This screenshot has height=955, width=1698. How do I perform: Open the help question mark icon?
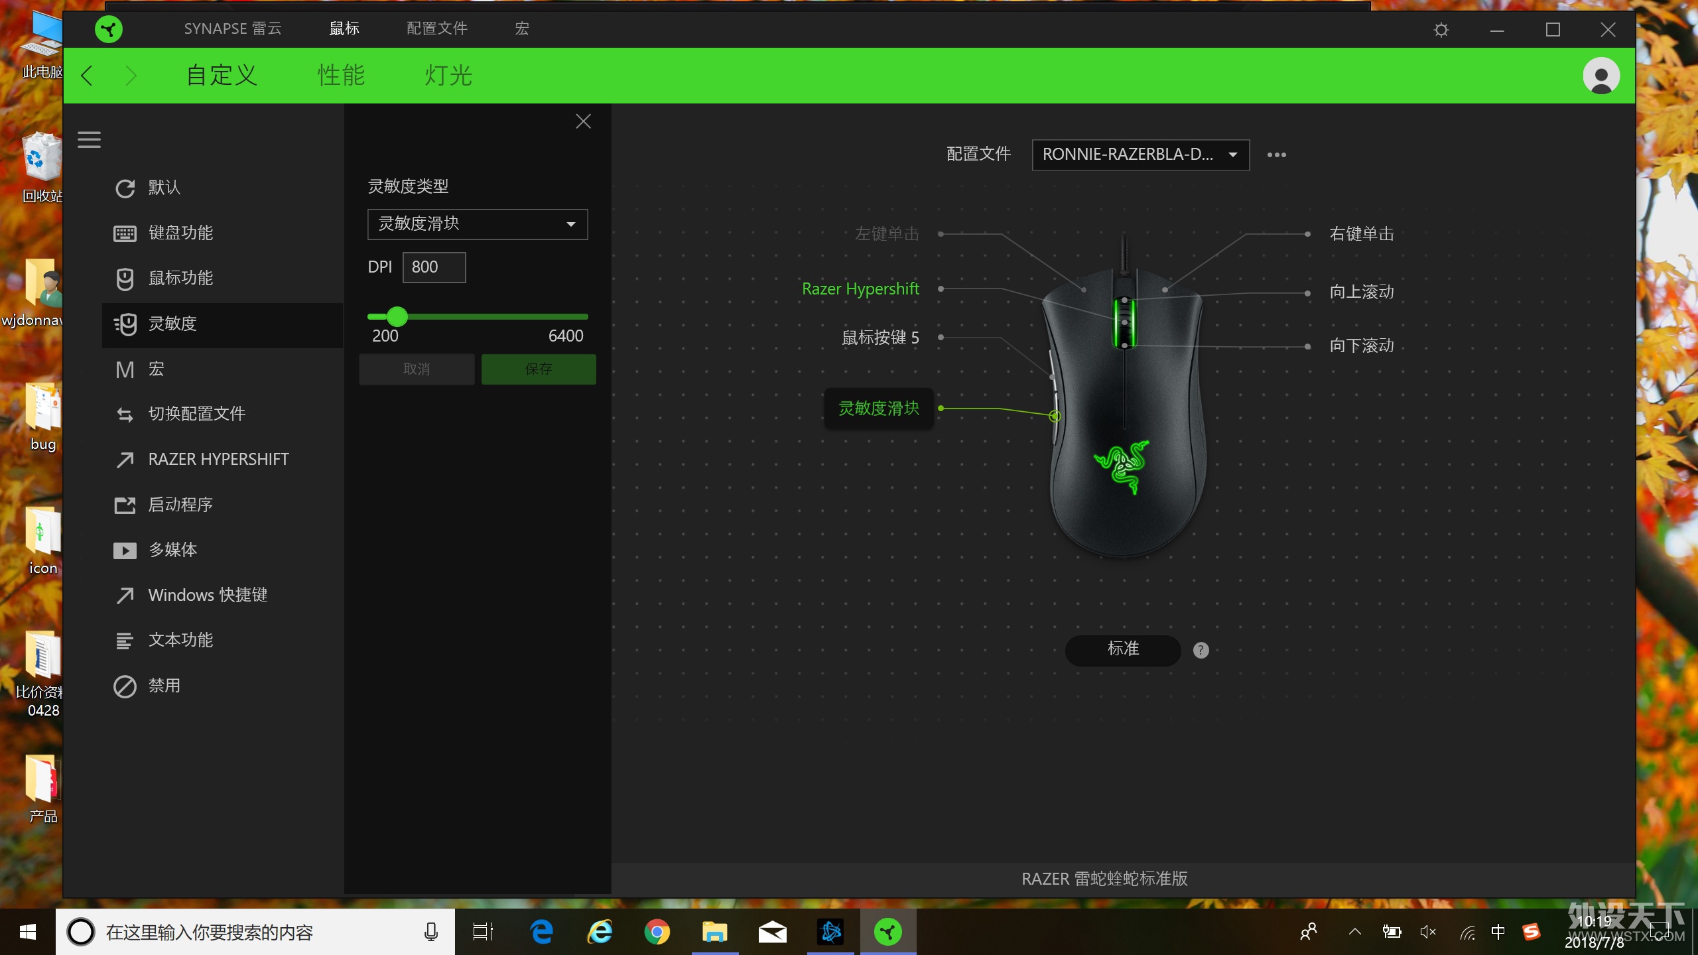[x=1201, y=651]
